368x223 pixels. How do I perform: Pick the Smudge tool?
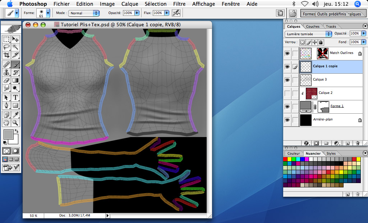[6, 88]
